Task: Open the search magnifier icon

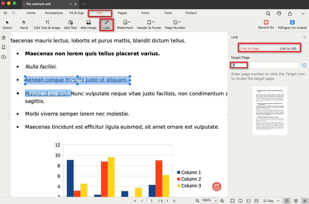Action: 268,13
